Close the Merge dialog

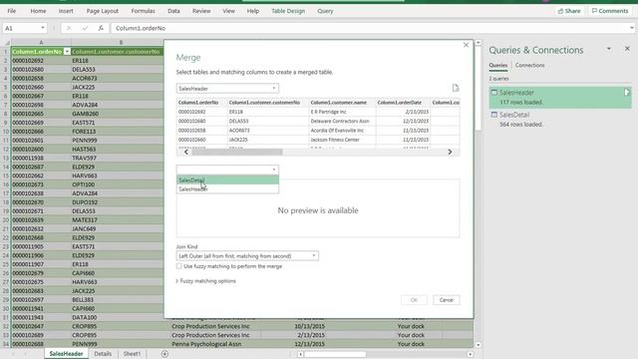tap(466, 45)
